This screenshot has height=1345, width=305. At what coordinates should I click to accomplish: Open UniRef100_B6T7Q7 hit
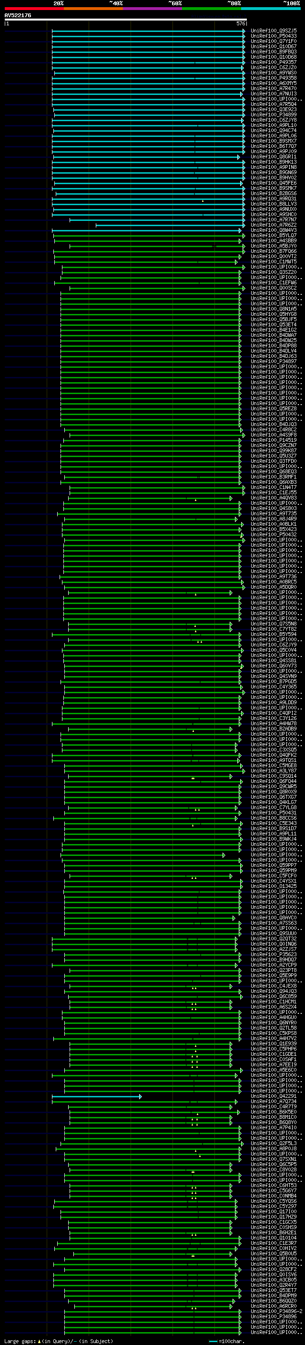click(274, 146)
